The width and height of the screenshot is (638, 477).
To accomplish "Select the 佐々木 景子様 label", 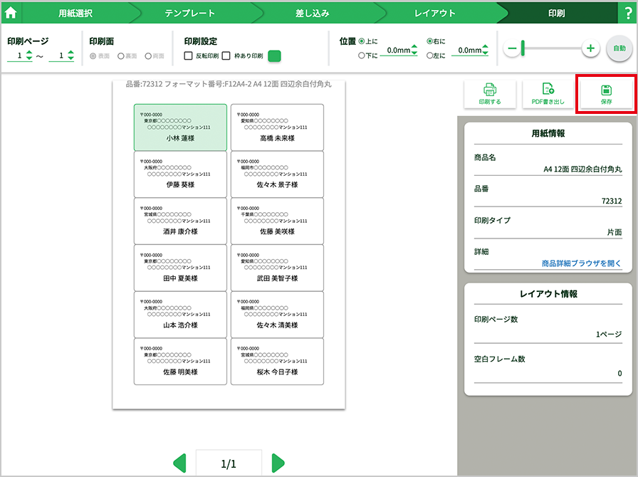I will 277,174.
